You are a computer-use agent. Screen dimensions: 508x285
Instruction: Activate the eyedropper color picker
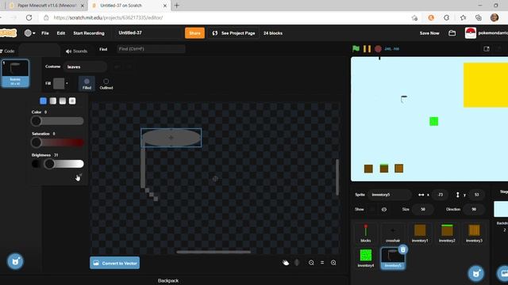pyautogui.click(x=79, y=177)
